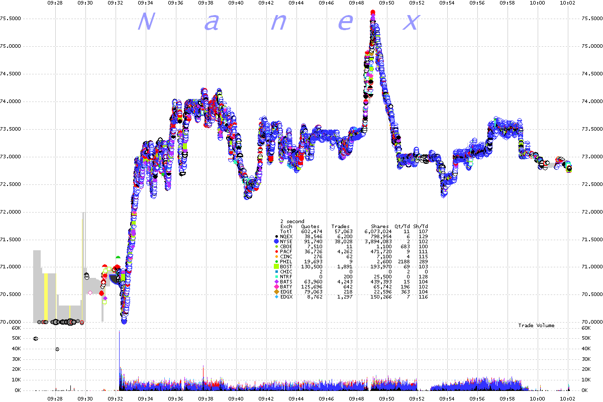Select the EDGX exchange name
This screenshot has width=603, height=402.
[286, 297]
